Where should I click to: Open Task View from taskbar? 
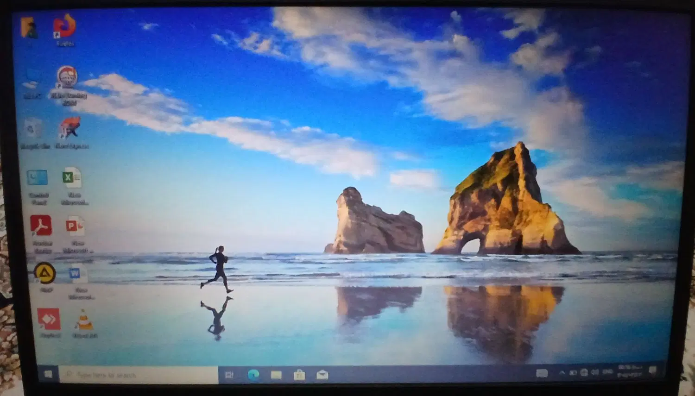click(x=229, y=375)
